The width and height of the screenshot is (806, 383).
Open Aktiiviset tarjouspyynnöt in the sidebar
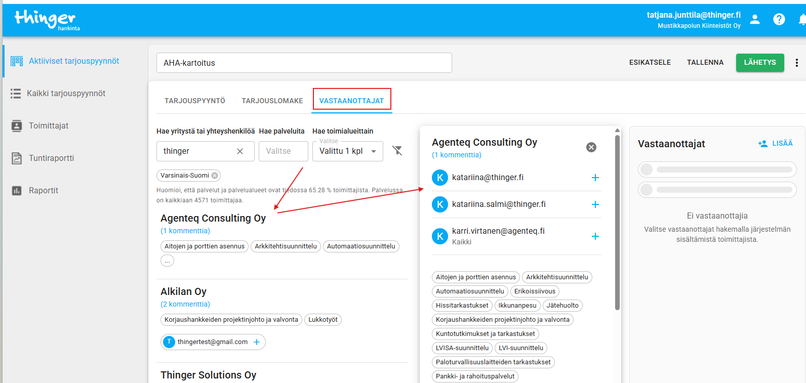point(74,61)
